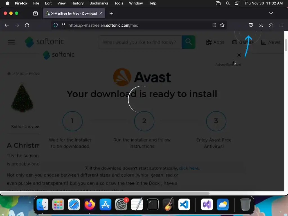Open the Weather app from the Dock
This screenshot has height=216, width=288.
(x=223, y=204)
